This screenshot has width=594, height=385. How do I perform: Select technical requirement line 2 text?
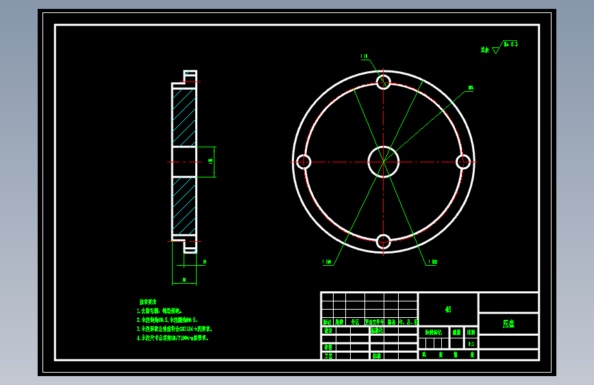(x=167, y=320)
